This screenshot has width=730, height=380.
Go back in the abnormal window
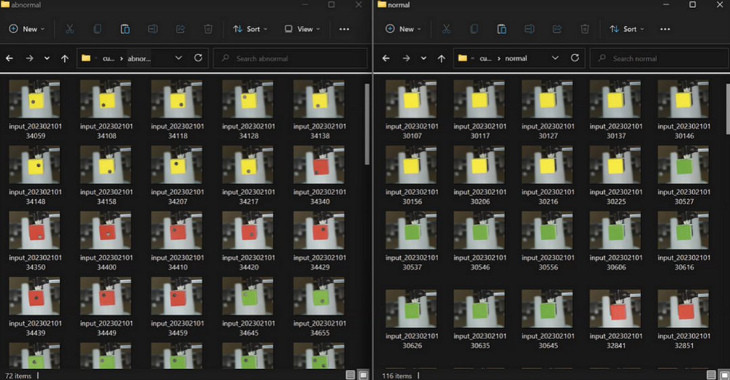(9, 58)
